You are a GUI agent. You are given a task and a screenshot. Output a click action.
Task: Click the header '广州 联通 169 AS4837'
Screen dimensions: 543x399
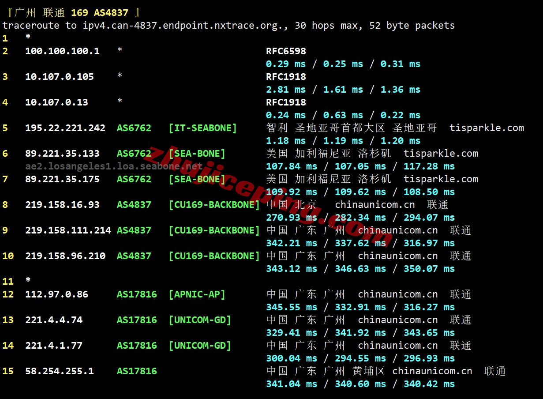tap(71, 13)
